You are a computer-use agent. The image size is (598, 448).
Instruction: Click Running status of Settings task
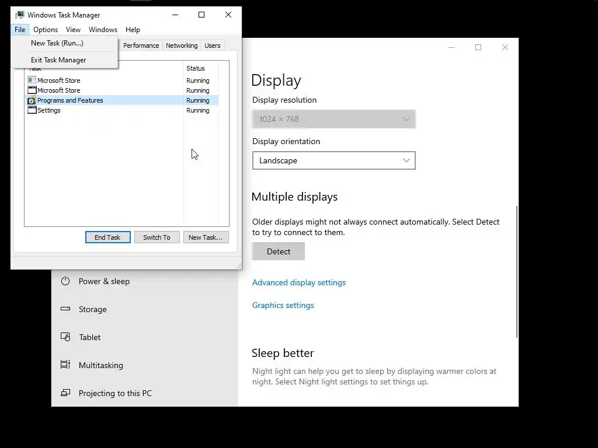pyautogui.click(x=197, y=110)
